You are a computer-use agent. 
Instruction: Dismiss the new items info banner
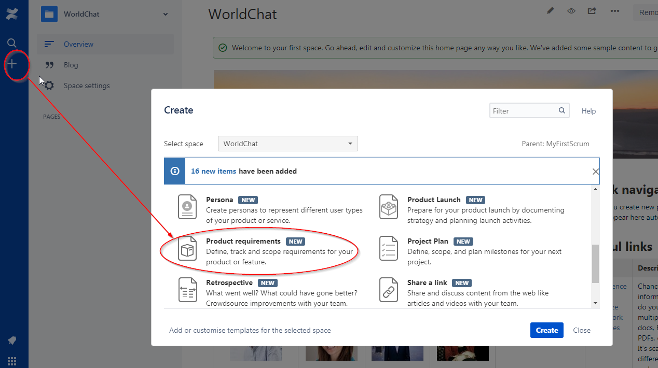(x=595, y=172)
